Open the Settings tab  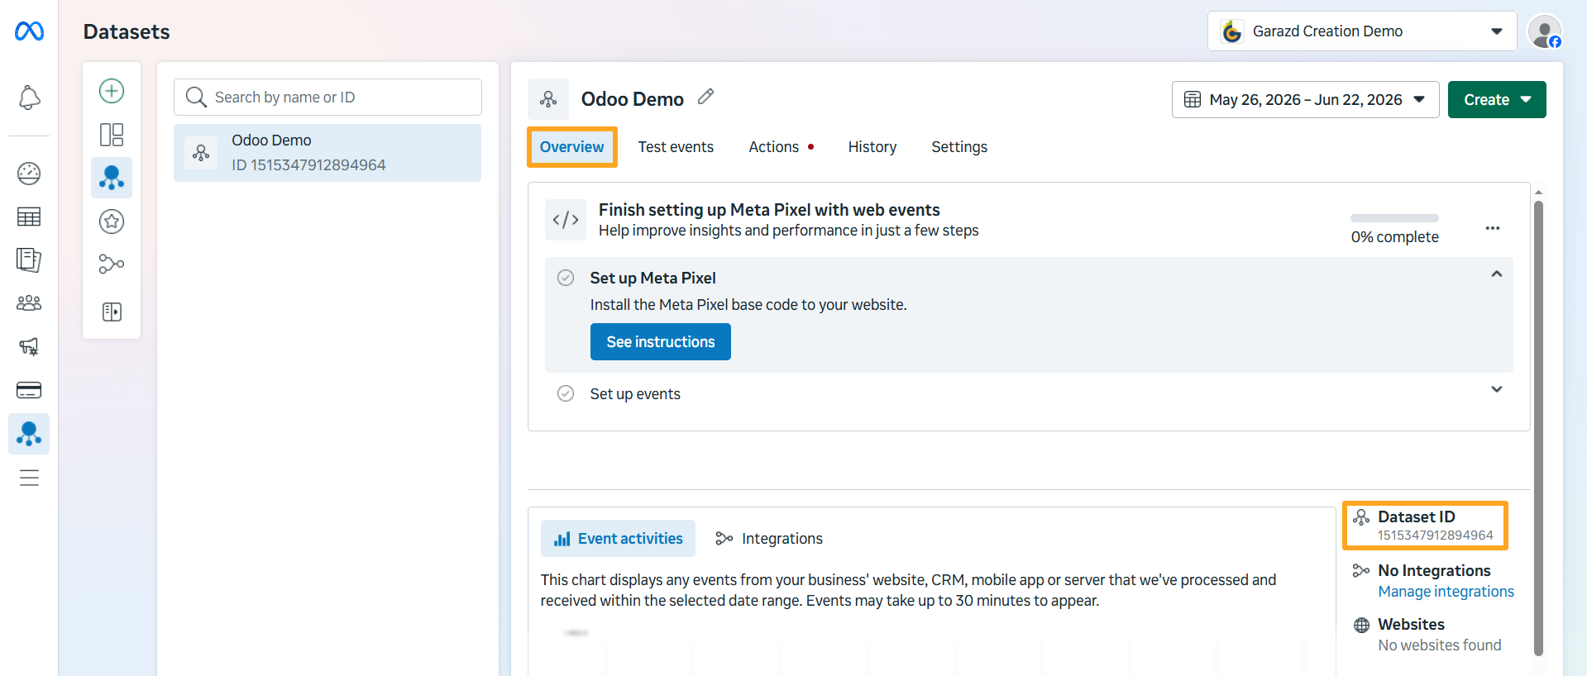coord(959,147)
